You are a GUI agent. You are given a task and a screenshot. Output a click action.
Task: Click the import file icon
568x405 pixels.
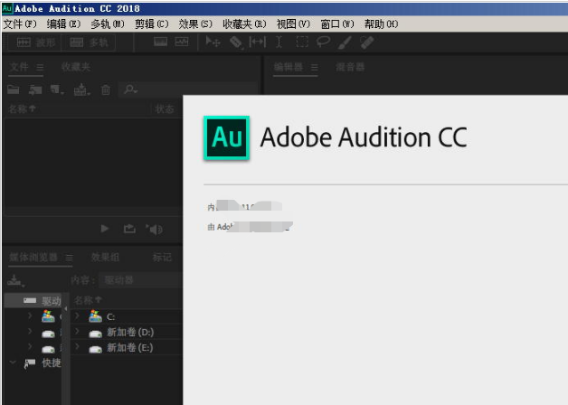(x=35, y=89)
